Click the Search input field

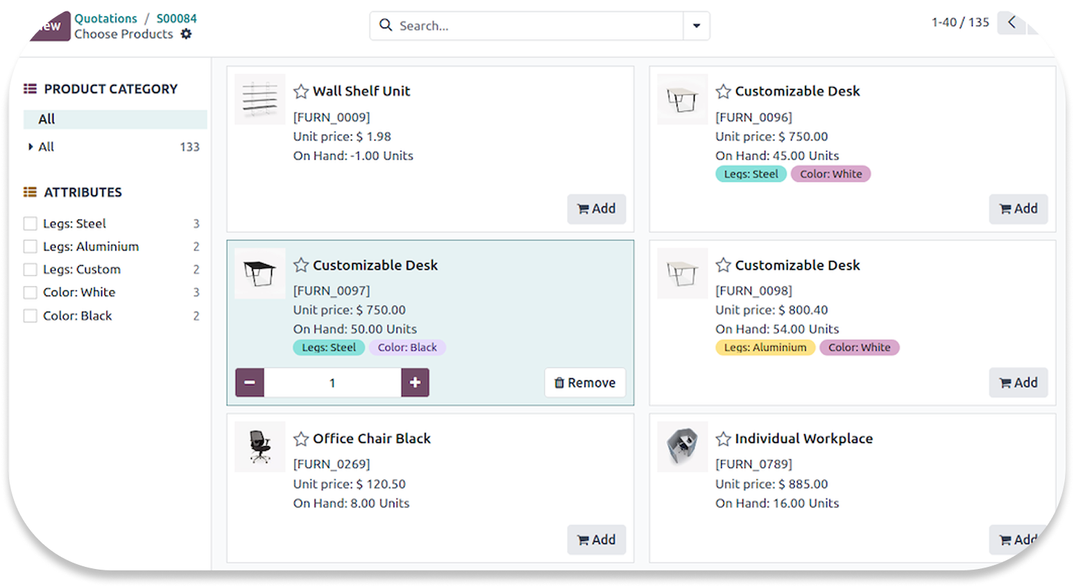[x=527, y=26]
